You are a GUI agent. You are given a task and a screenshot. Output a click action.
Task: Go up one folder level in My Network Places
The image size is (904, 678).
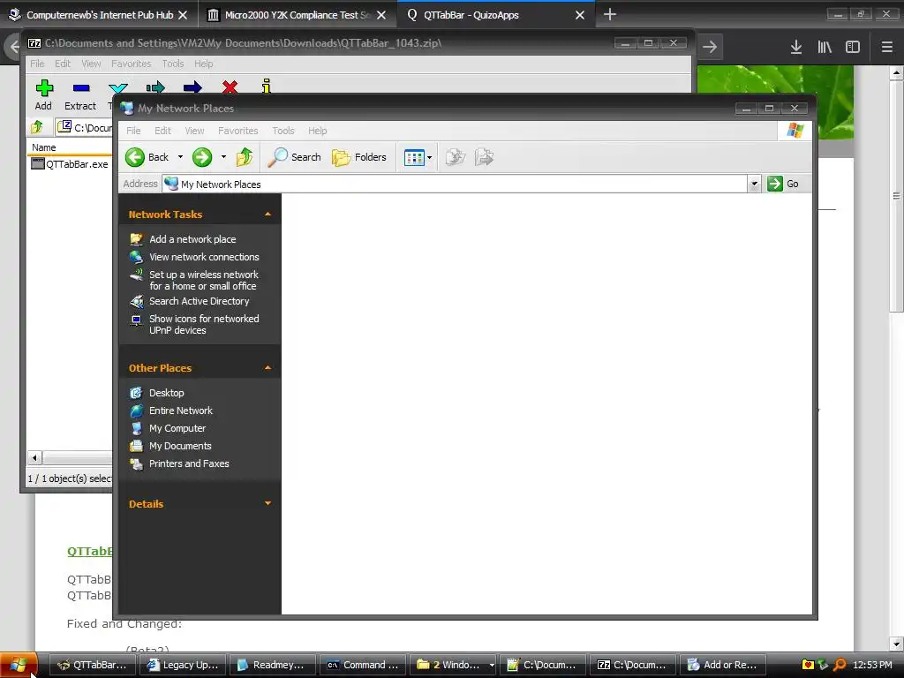click(245, 157)
